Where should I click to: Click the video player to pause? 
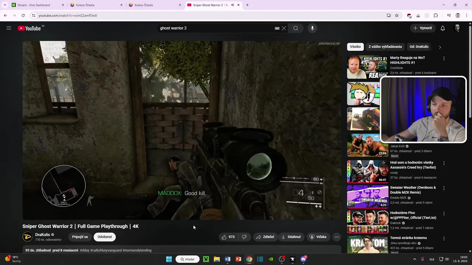(182, 130)
